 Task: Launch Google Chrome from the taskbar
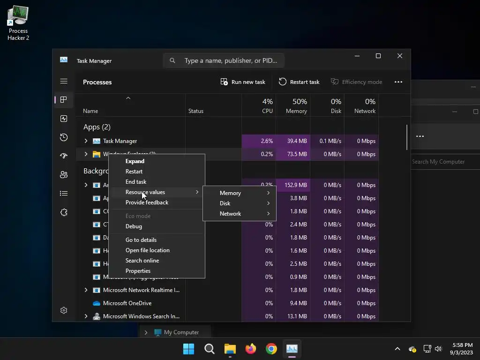tap(271, 349)
